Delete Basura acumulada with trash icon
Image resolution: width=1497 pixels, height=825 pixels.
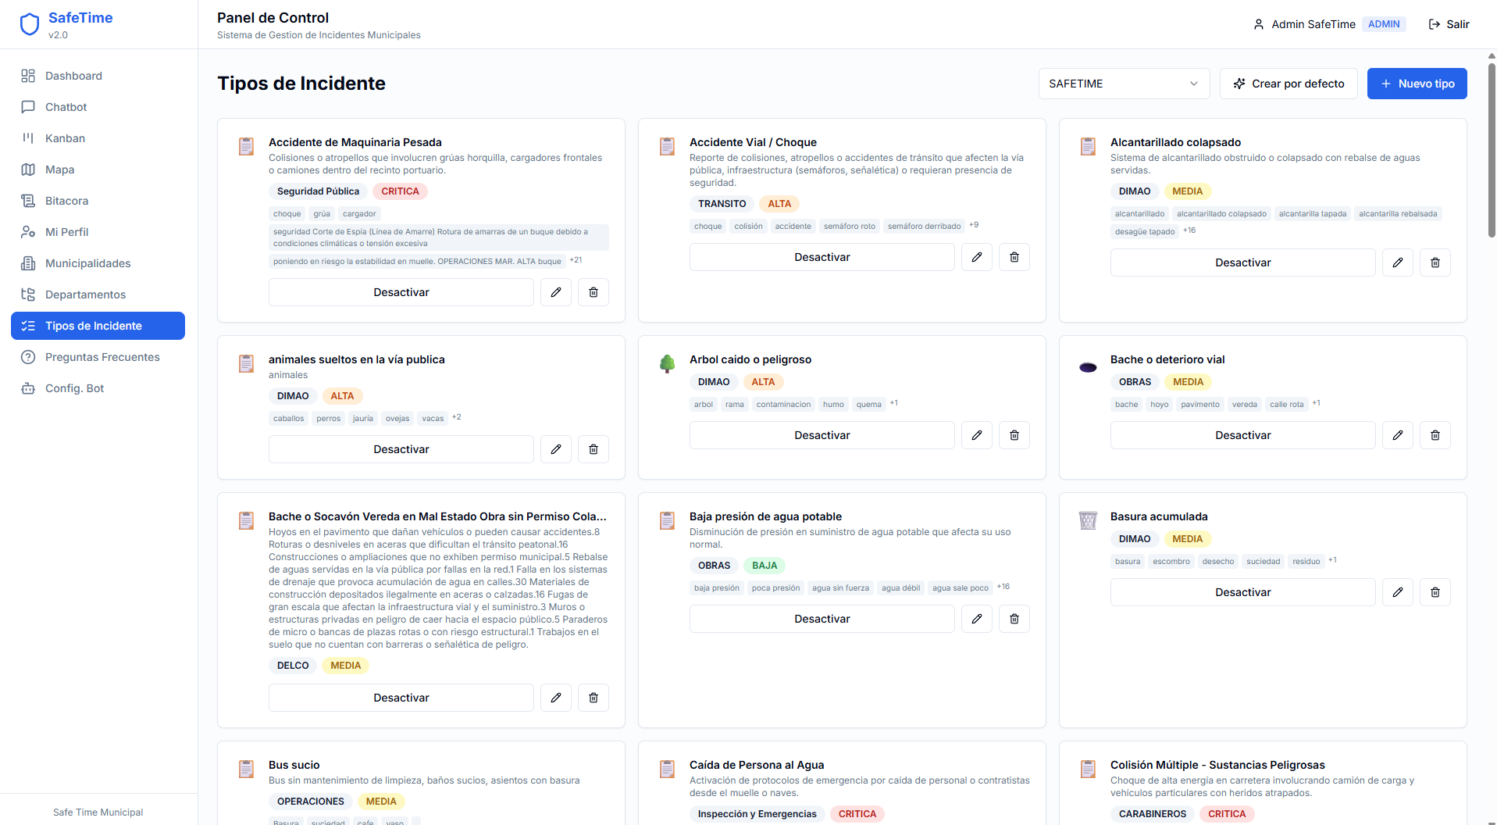click(1435, 592)
